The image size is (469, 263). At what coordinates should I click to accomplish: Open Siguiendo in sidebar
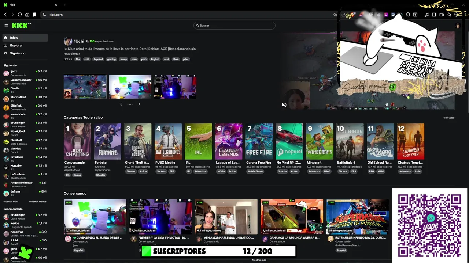click(25, 53)
